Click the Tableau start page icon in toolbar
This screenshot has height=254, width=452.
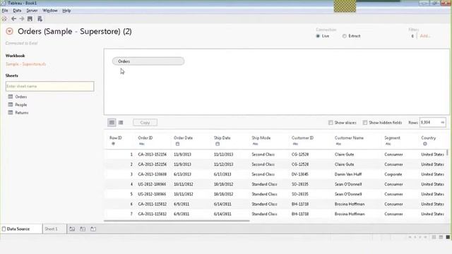(x=4, y=19)
